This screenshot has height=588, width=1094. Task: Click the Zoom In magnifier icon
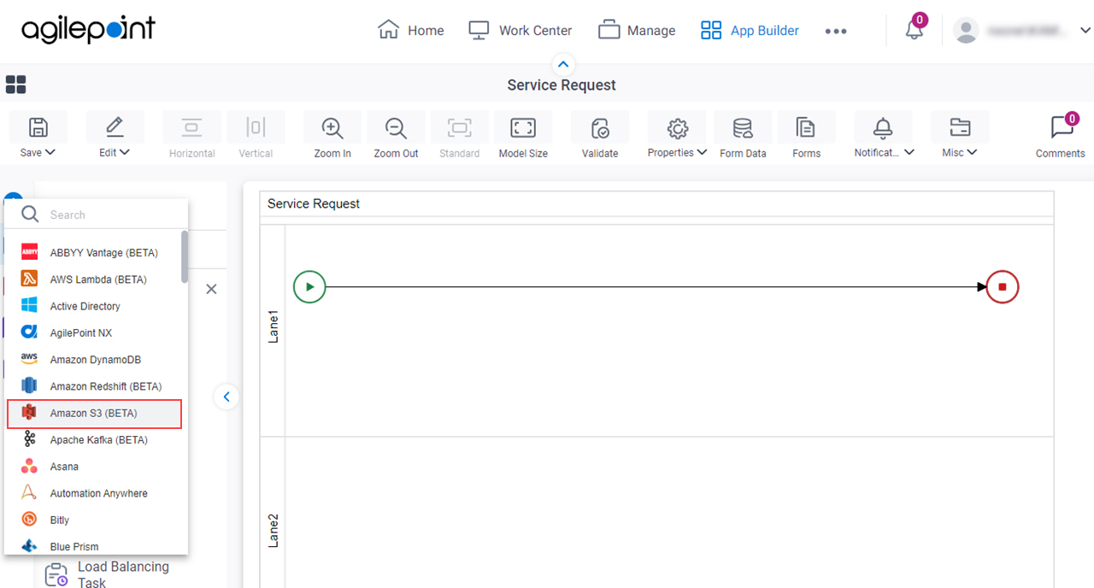[x=332, y=128]
